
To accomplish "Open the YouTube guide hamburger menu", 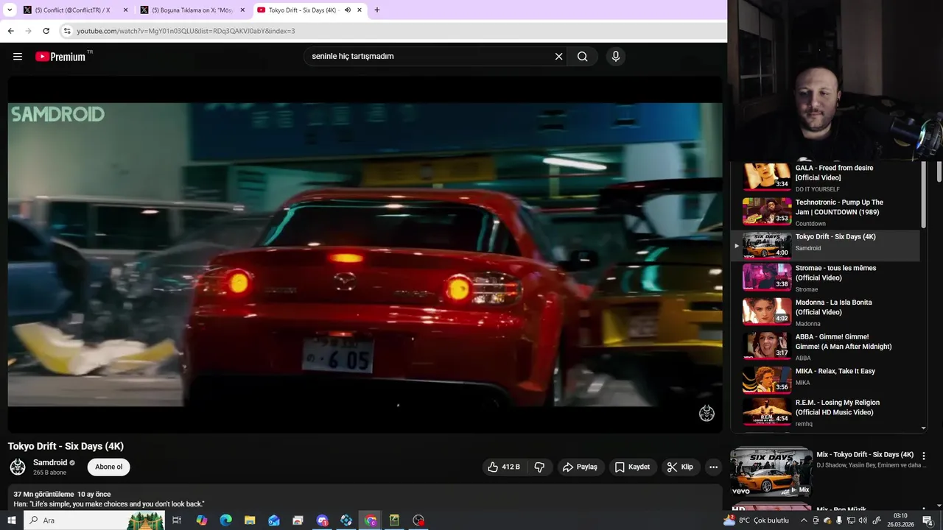I will pos(18,56).
